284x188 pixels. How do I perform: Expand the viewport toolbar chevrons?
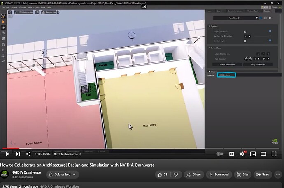[58, 12]
